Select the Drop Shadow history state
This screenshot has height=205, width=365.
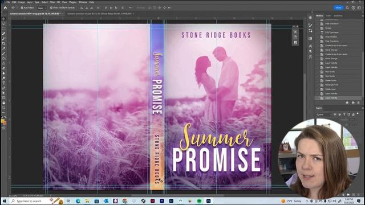(x=338, y=36)
